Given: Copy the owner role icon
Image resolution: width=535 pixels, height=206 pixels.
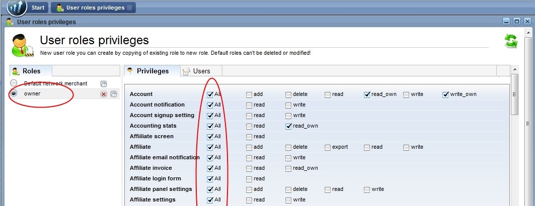Looking at the screenshot, I should pyautogui.click(x=114, y=94).
